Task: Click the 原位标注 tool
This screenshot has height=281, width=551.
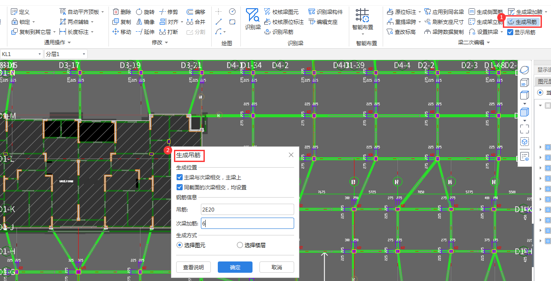Action: 401,12
